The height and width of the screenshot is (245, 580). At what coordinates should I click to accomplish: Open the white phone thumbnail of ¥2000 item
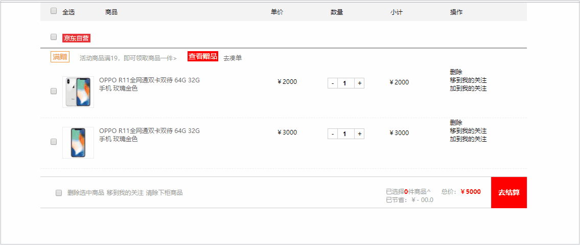tap(78, 92)
